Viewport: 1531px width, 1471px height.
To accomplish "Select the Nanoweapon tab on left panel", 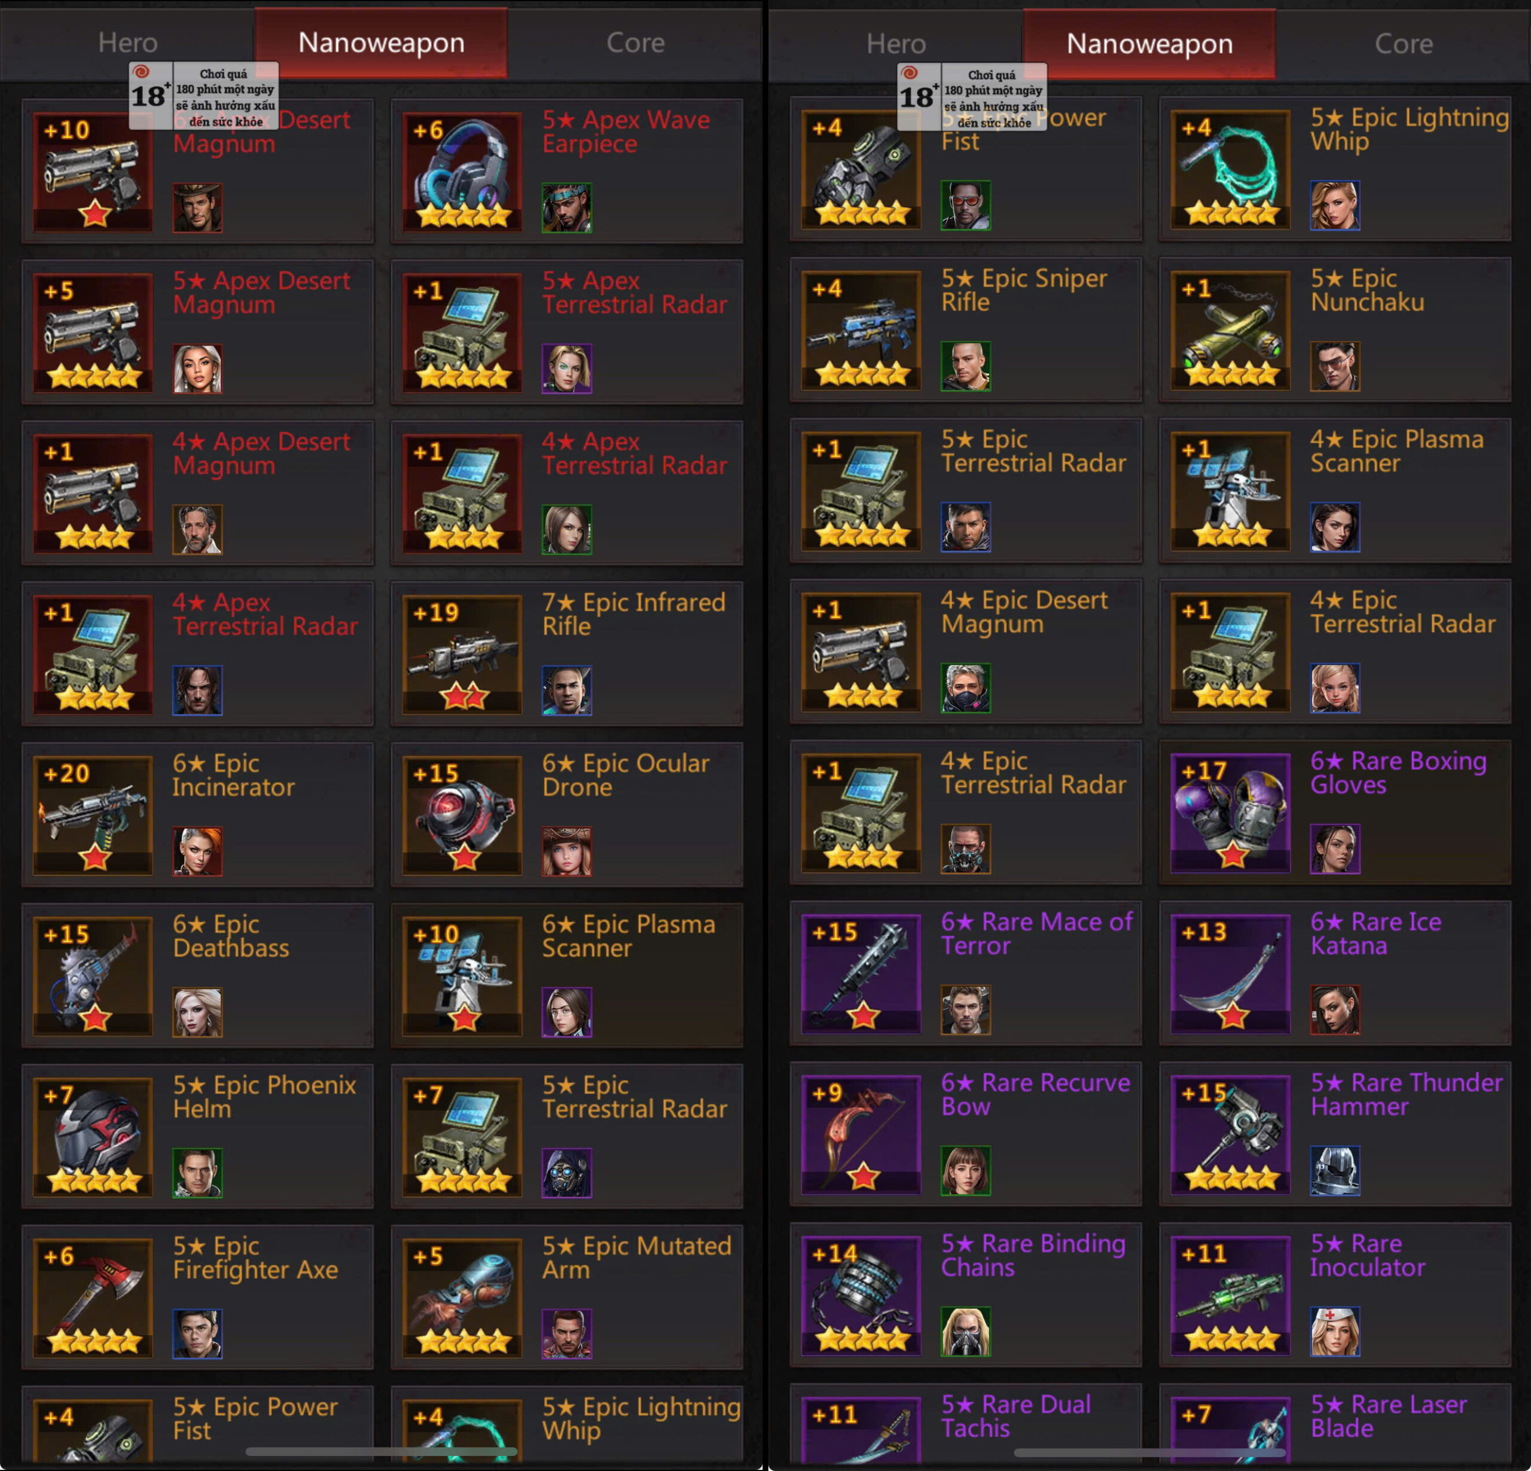I will click(381, 42).
